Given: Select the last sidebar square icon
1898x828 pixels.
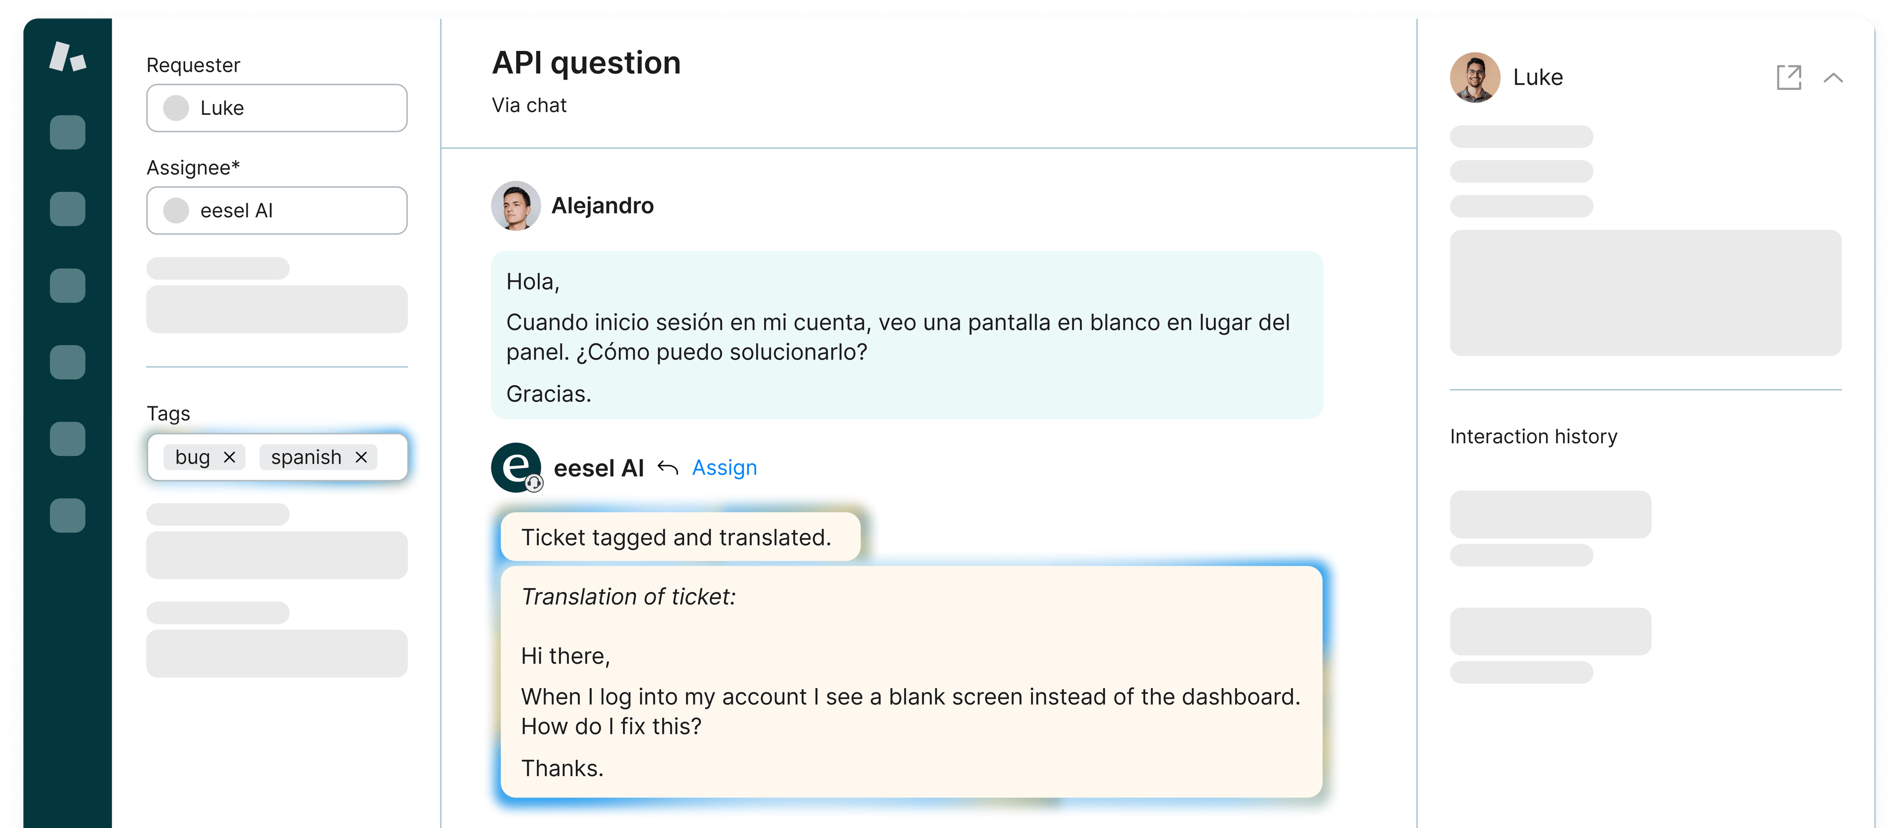Looking at the screenshot, I should click(67, 515).
